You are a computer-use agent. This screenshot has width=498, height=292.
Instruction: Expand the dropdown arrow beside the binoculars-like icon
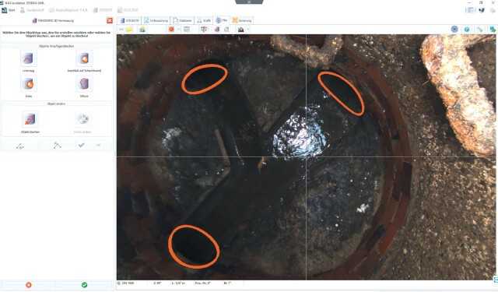(x=247, y=30)
